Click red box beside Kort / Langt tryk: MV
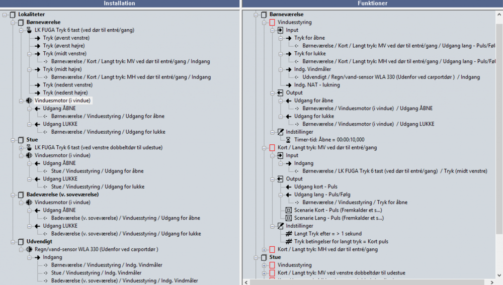This screenshot has width=503, height=285. click(272, 148)
